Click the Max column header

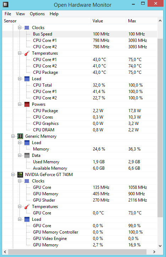tap(142, 21)
